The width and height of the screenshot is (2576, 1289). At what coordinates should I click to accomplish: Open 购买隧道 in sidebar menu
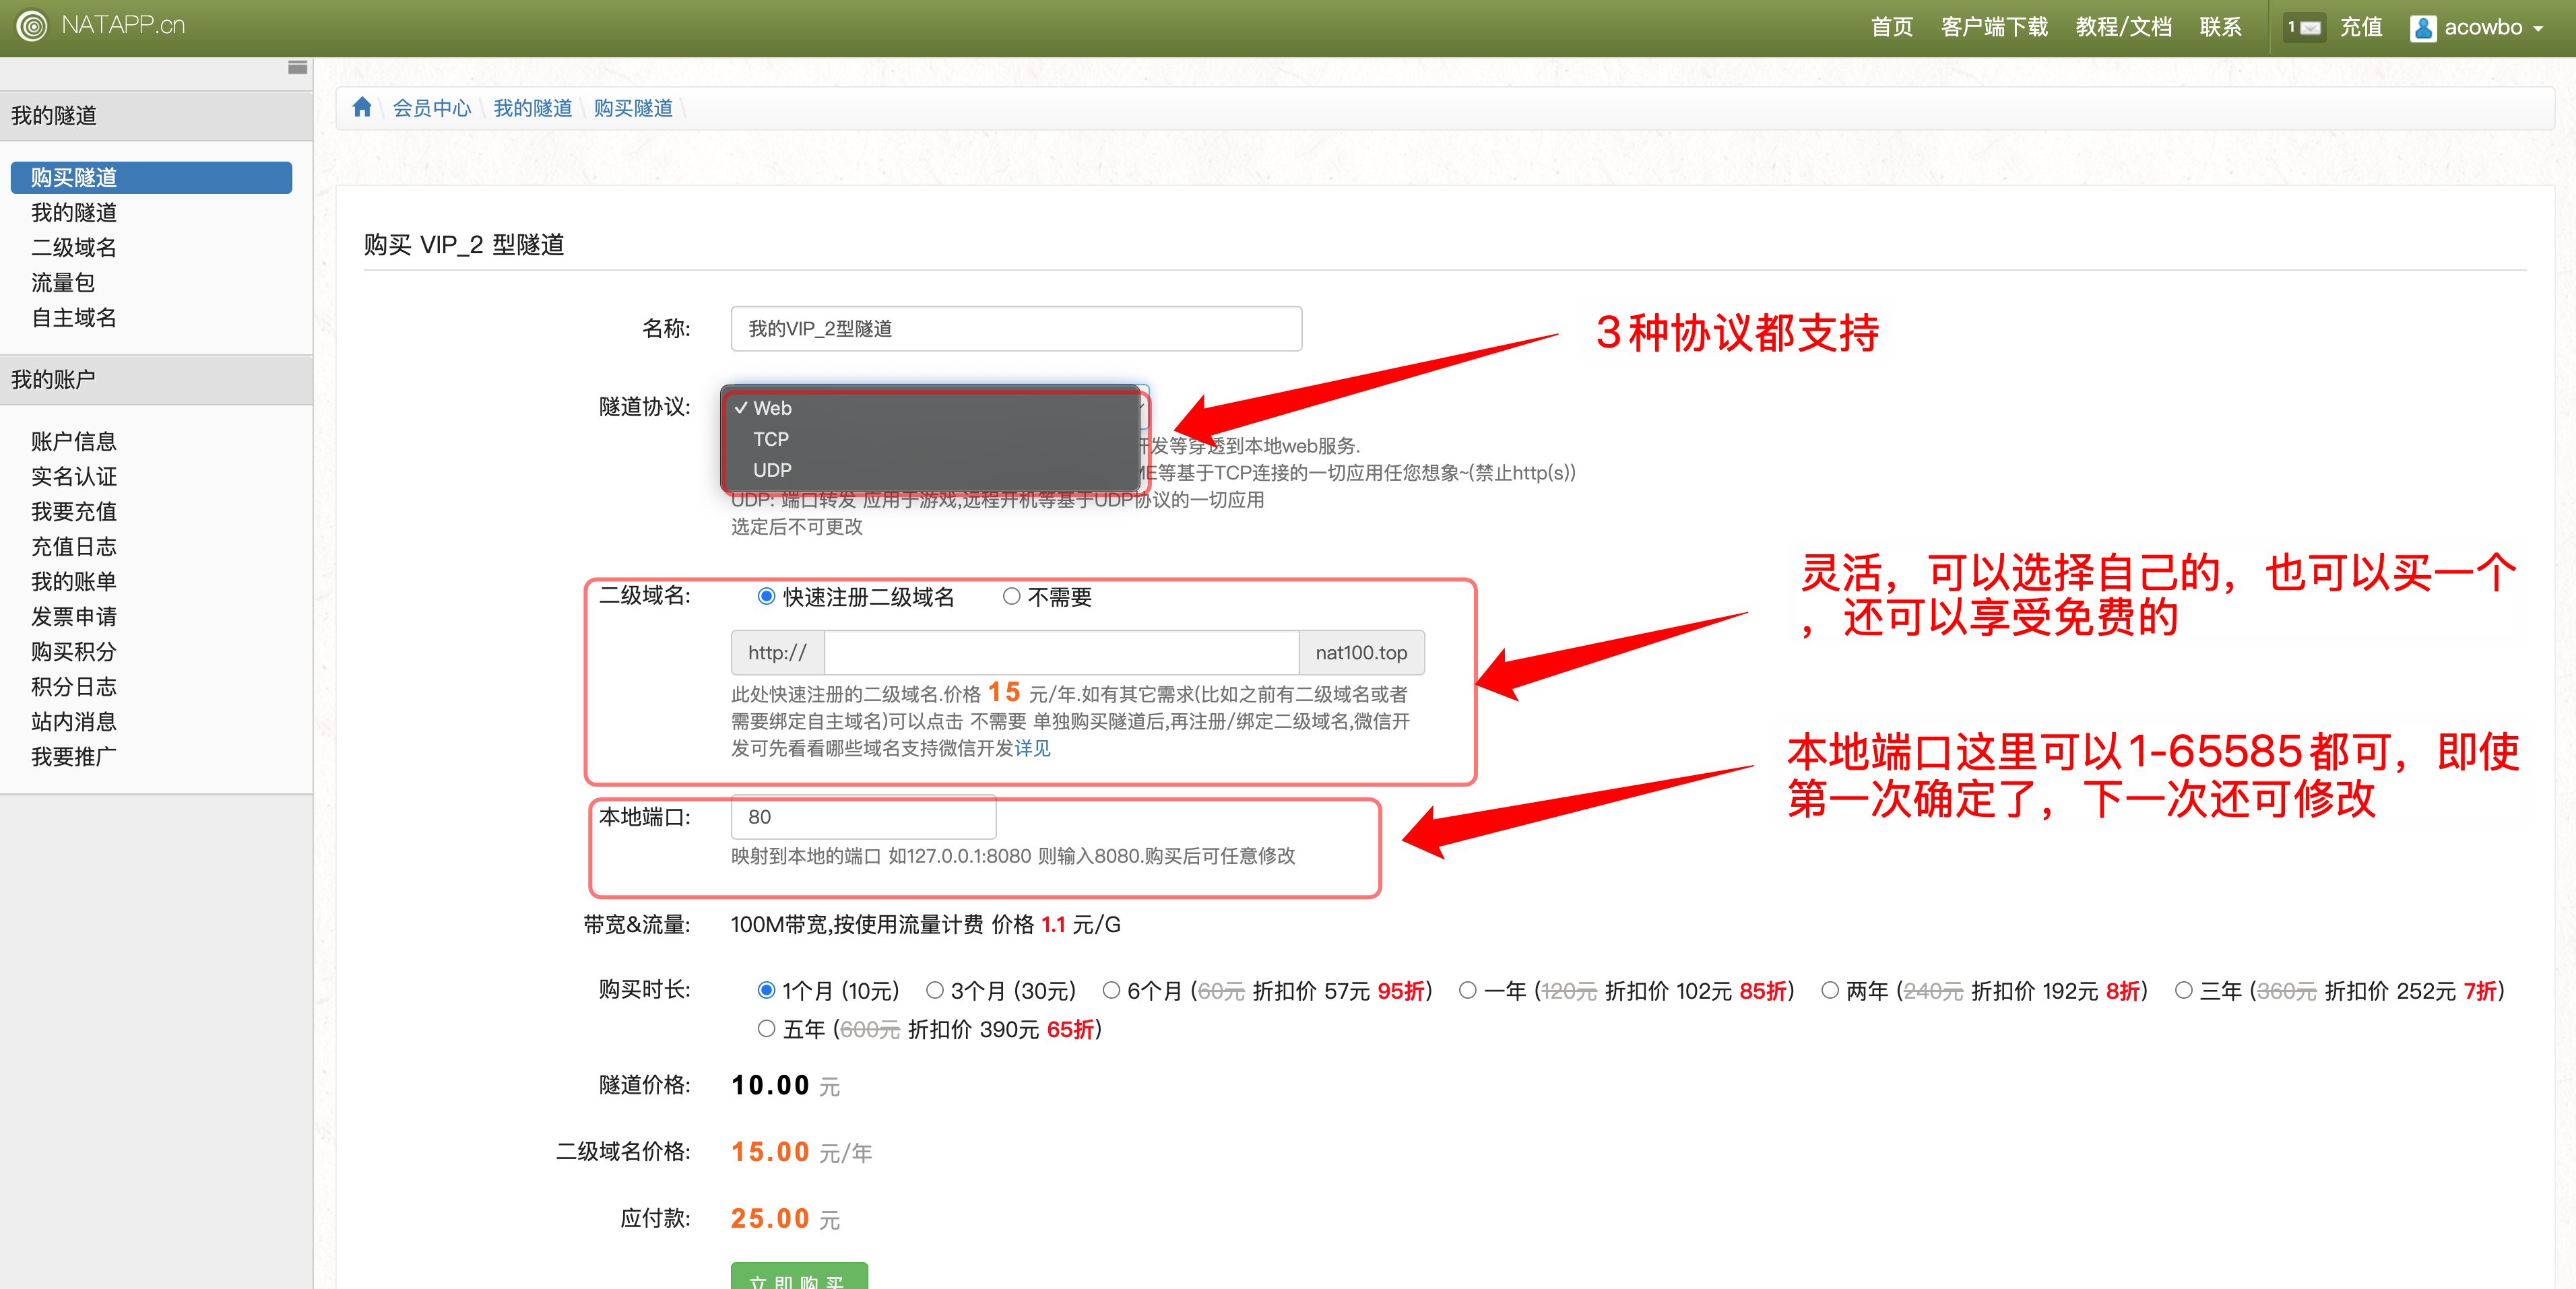(x=151, y=177)
